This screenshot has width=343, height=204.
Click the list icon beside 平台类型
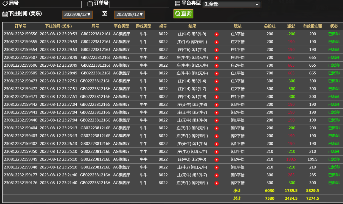pos(178,3)
